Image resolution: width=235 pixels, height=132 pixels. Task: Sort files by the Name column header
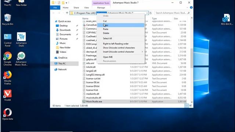tap(85, 19)
